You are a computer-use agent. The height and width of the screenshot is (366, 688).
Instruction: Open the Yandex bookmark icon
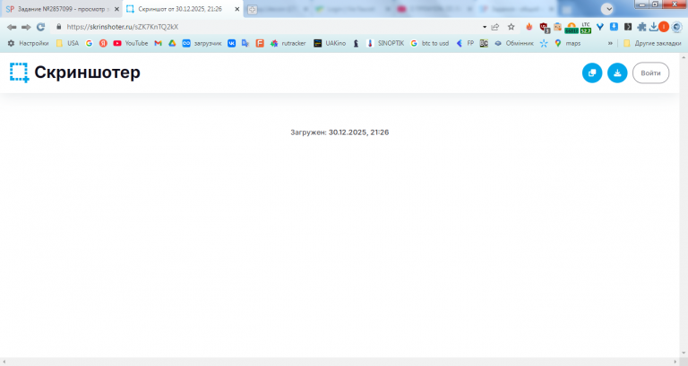[x=103, y=43]
